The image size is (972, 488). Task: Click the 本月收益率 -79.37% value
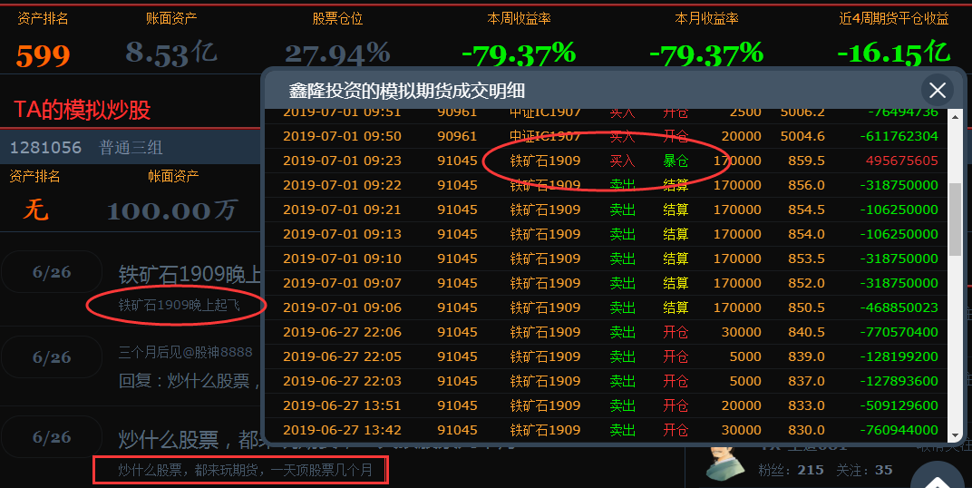tap(706, 54)
